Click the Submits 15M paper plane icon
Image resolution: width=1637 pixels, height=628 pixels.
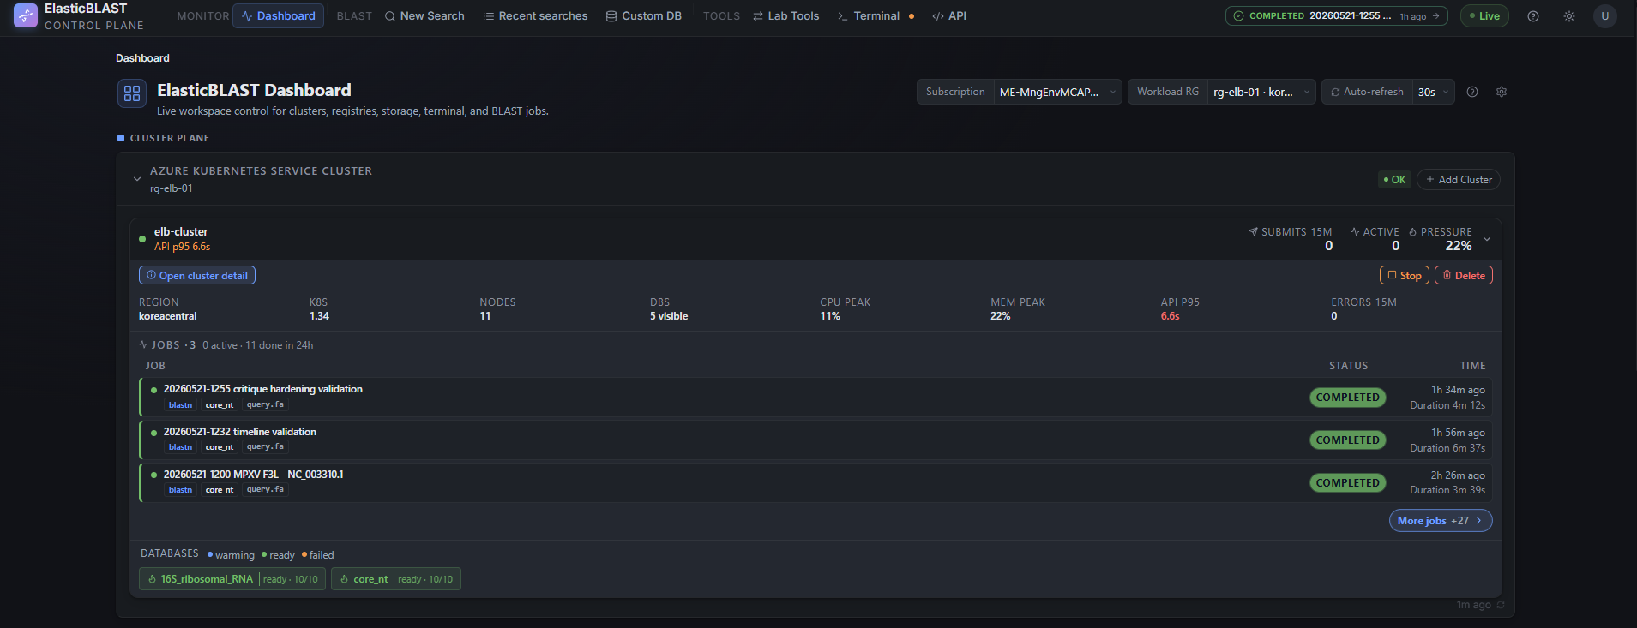(1253, 232)
